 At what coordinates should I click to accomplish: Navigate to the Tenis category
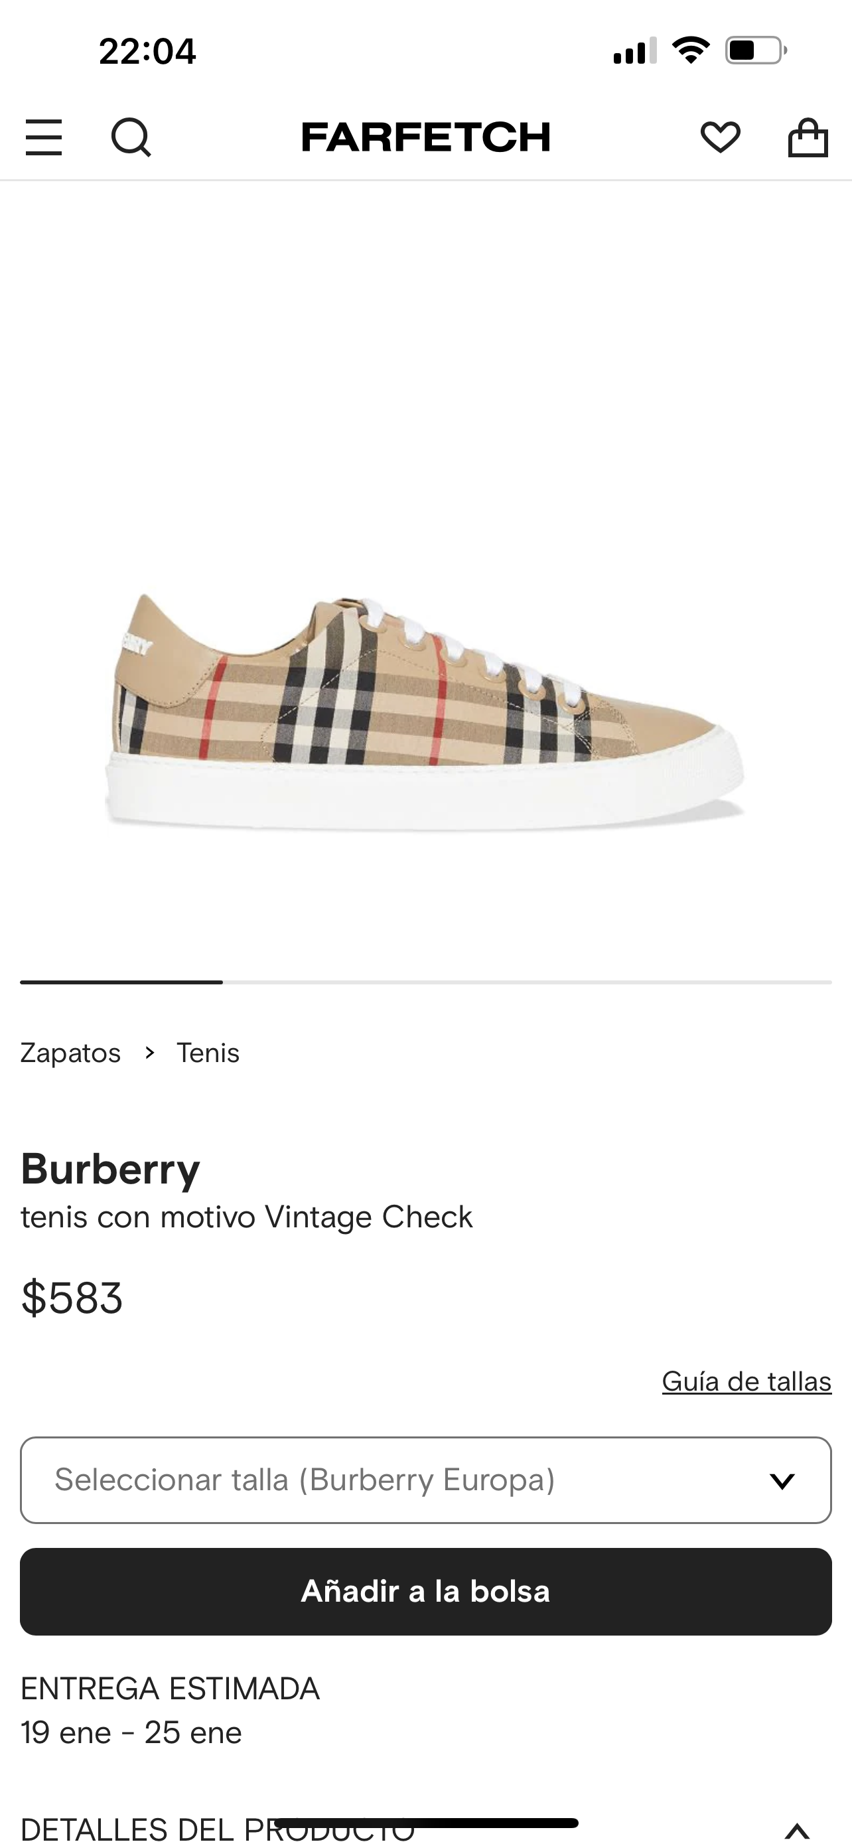[x=208, y=1053]
